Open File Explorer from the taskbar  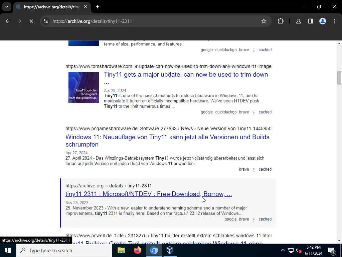[121, 250]
